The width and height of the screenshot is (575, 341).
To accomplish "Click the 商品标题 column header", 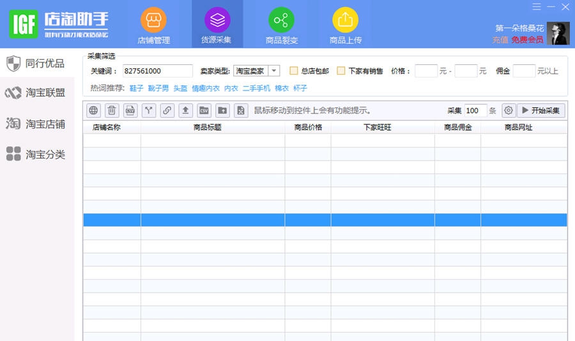I will [213, 127].
